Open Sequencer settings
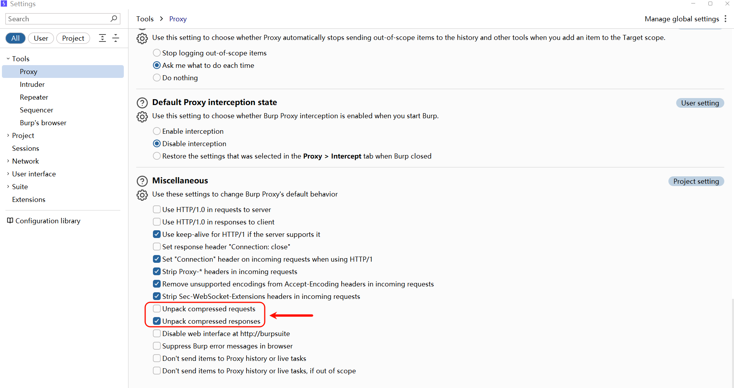This screenshot has height=388, width=734. [x=36, y=110]
